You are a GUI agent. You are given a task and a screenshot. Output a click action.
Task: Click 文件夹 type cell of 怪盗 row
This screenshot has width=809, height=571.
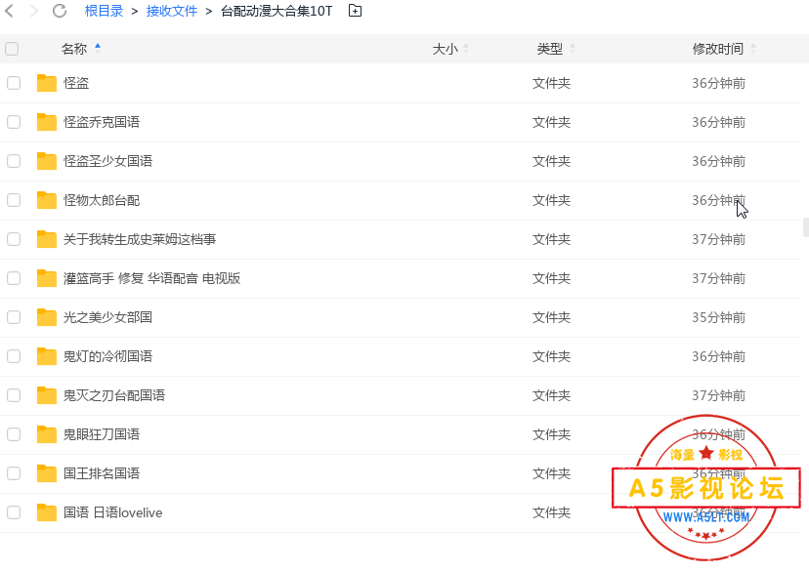pyautogui.click(x=551, y=83)
